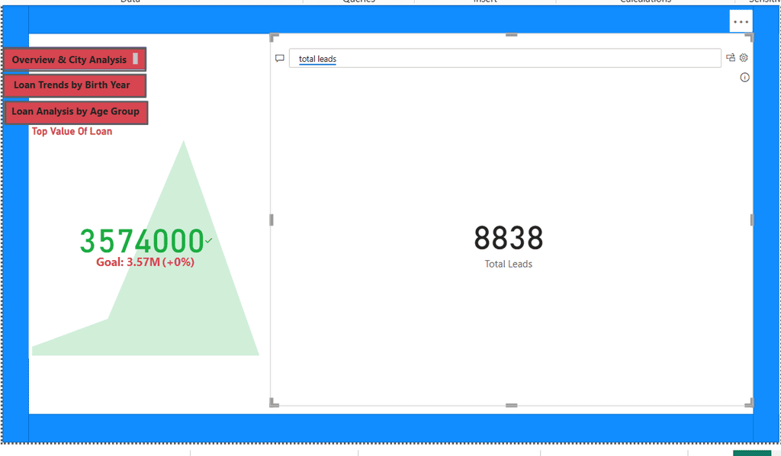The width and height of the screenshot is (781, 456).
Task: Select the 8838 Total Leads card value
Action: (x=509, y=238)
